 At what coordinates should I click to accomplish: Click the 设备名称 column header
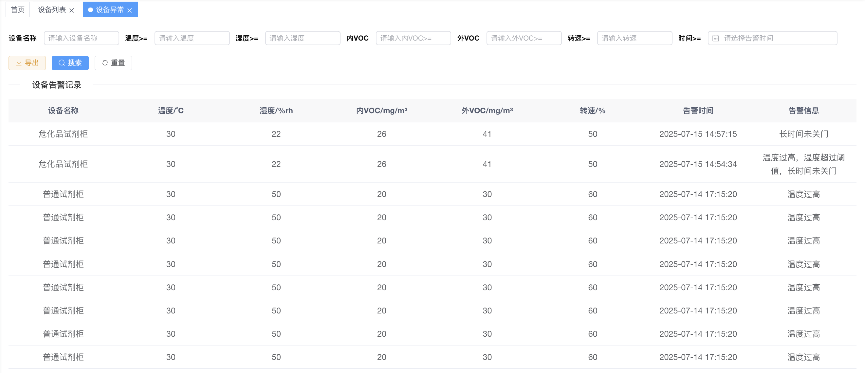[63, 110]
